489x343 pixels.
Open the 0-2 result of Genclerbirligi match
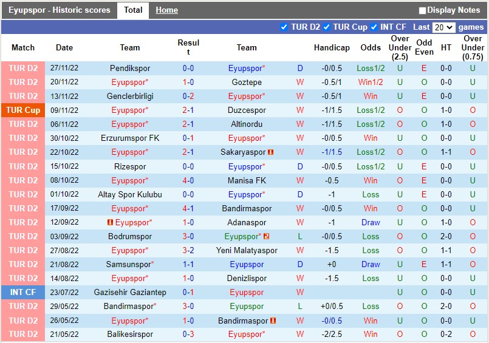click(x=188, y=96)
